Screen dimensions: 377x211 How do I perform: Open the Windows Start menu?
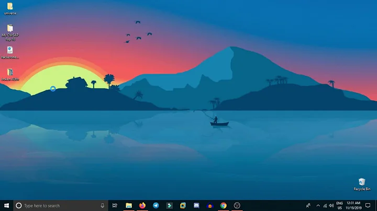tap(6, 205)
